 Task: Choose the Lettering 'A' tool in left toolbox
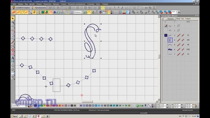point(13,58)
